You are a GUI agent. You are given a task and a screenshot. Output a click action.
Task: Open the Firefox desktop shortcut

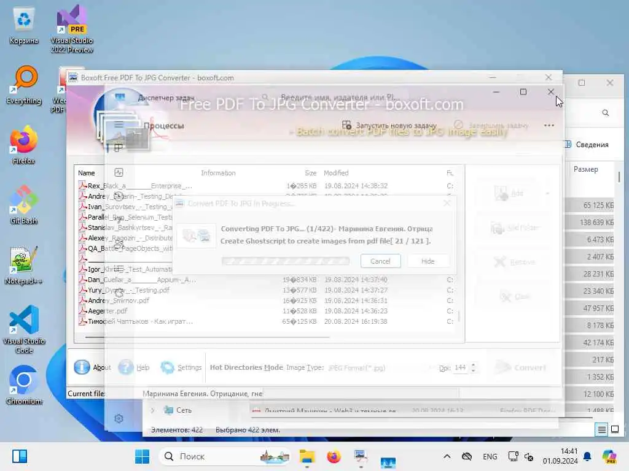coord(24,145)
